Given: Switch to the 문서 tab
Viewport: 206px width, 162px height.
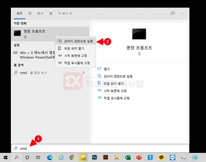Looking at the screenshot, I should coord(40,13).
